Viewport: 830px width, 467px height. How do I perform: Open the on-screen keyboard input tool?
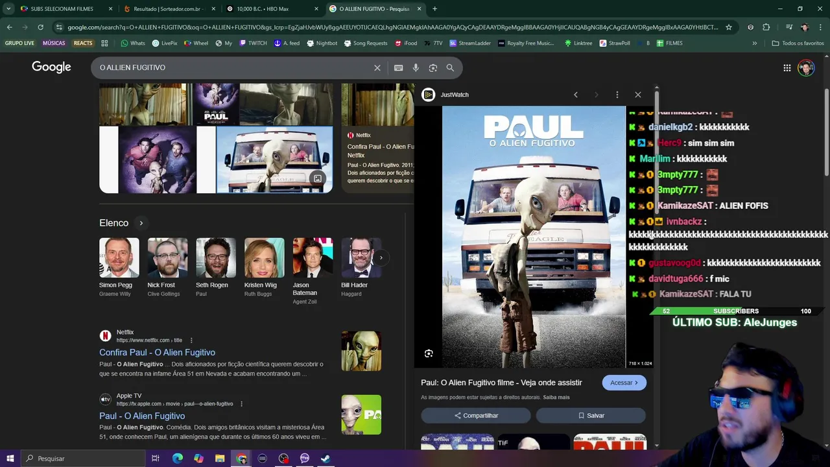[399, 67]
